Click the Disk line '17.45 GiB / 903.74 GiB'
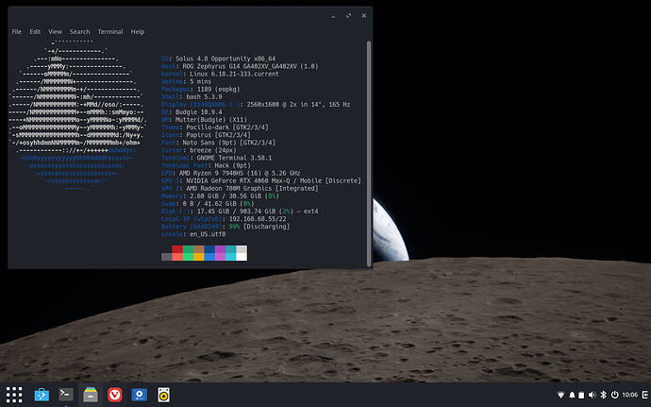The image size is (651, 407). [240, 212]
